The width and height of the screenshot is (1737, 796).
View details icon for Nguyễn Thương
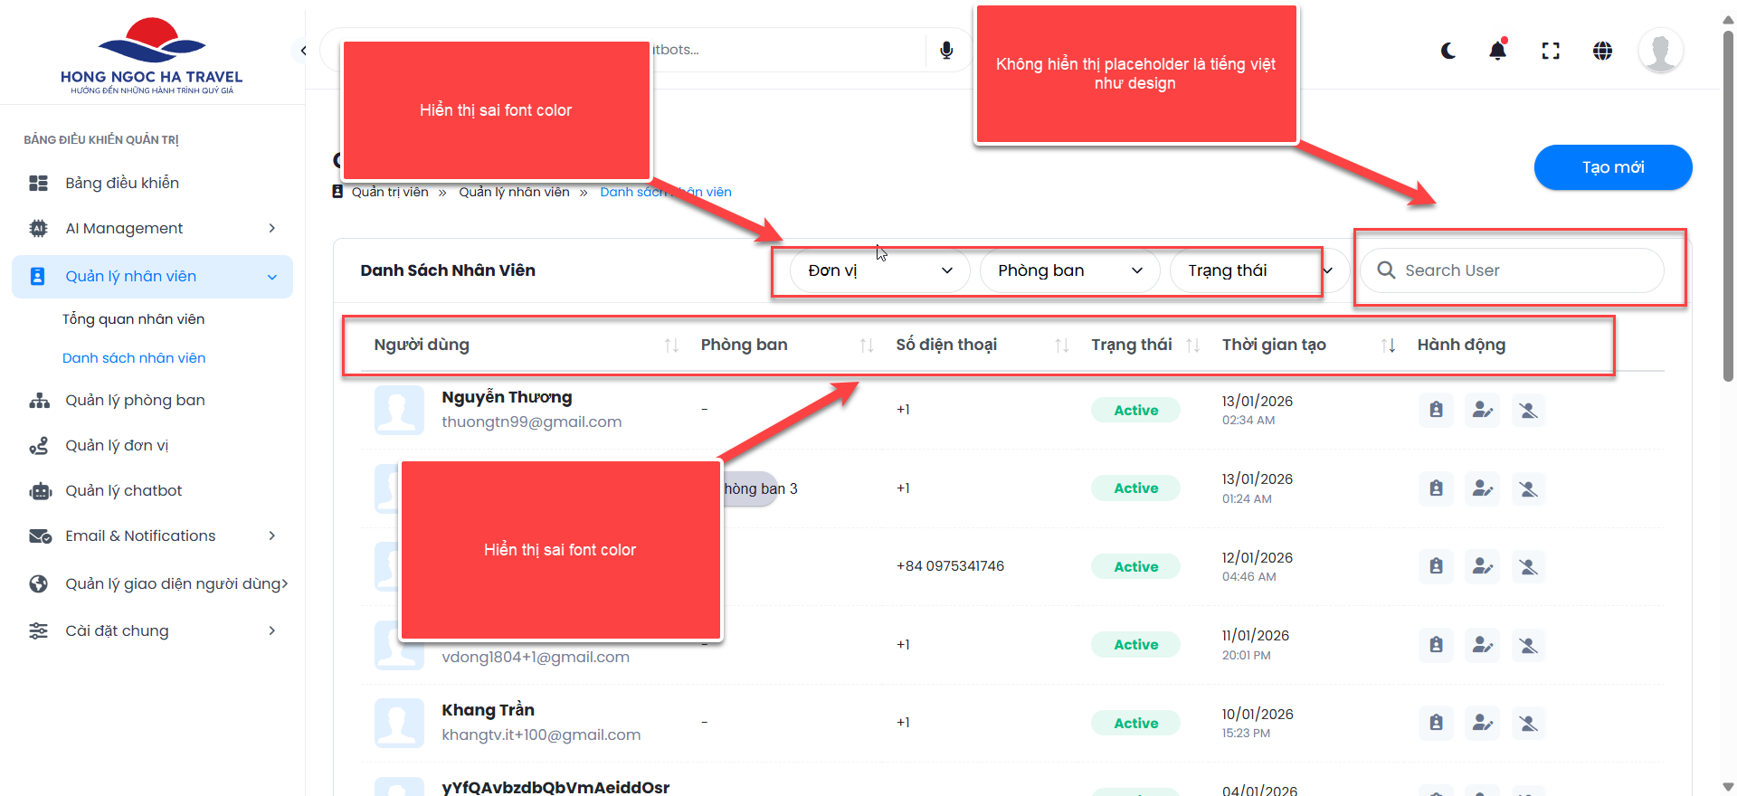pos(1436,410)
